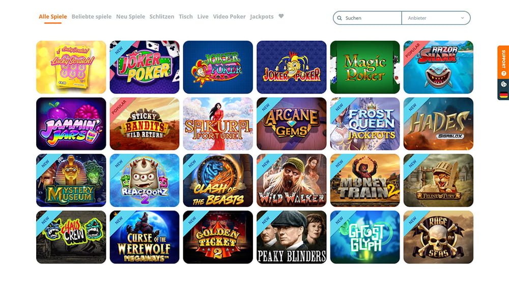Open the Magic Poker game tile
The image size is (509, 281).
click(365, 67)
